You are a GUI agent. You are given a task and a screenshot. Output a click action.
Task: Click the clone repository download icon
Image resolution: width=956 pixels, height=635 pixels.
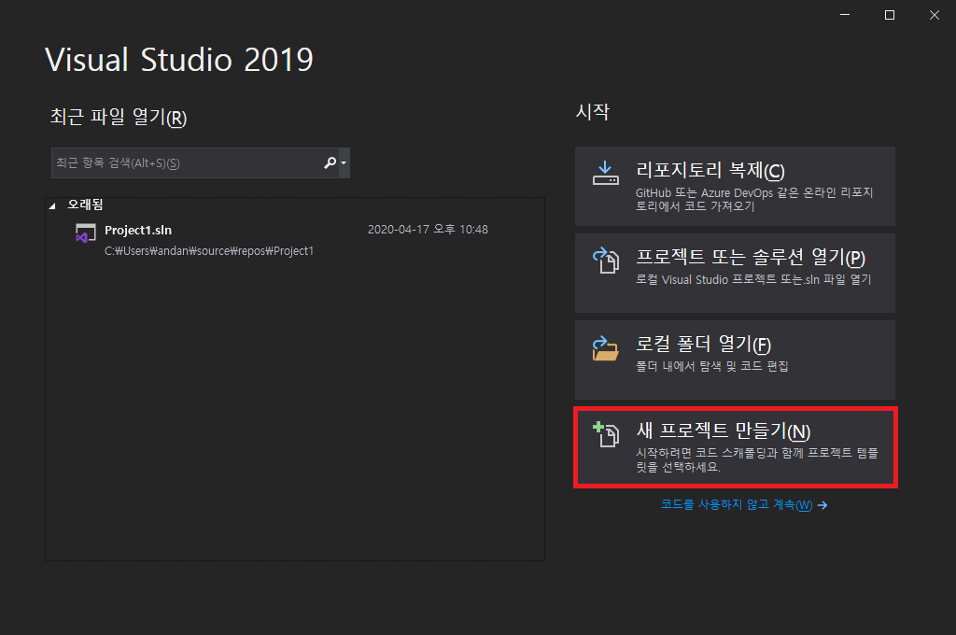click(605, 173)
